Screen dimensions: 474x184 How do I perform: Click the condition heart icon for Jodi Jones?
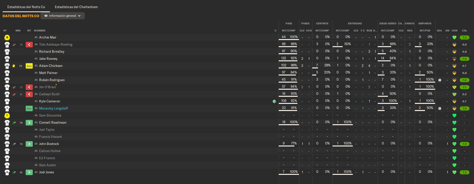click(454, 172)
